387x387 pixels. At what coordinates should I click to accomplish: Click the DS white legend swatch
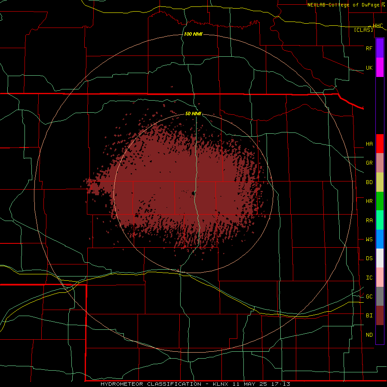tap(380, 258)
